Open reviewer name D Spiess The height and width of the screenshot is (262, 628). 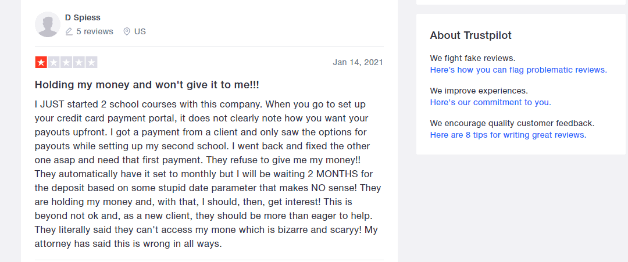tap(83, 18)
